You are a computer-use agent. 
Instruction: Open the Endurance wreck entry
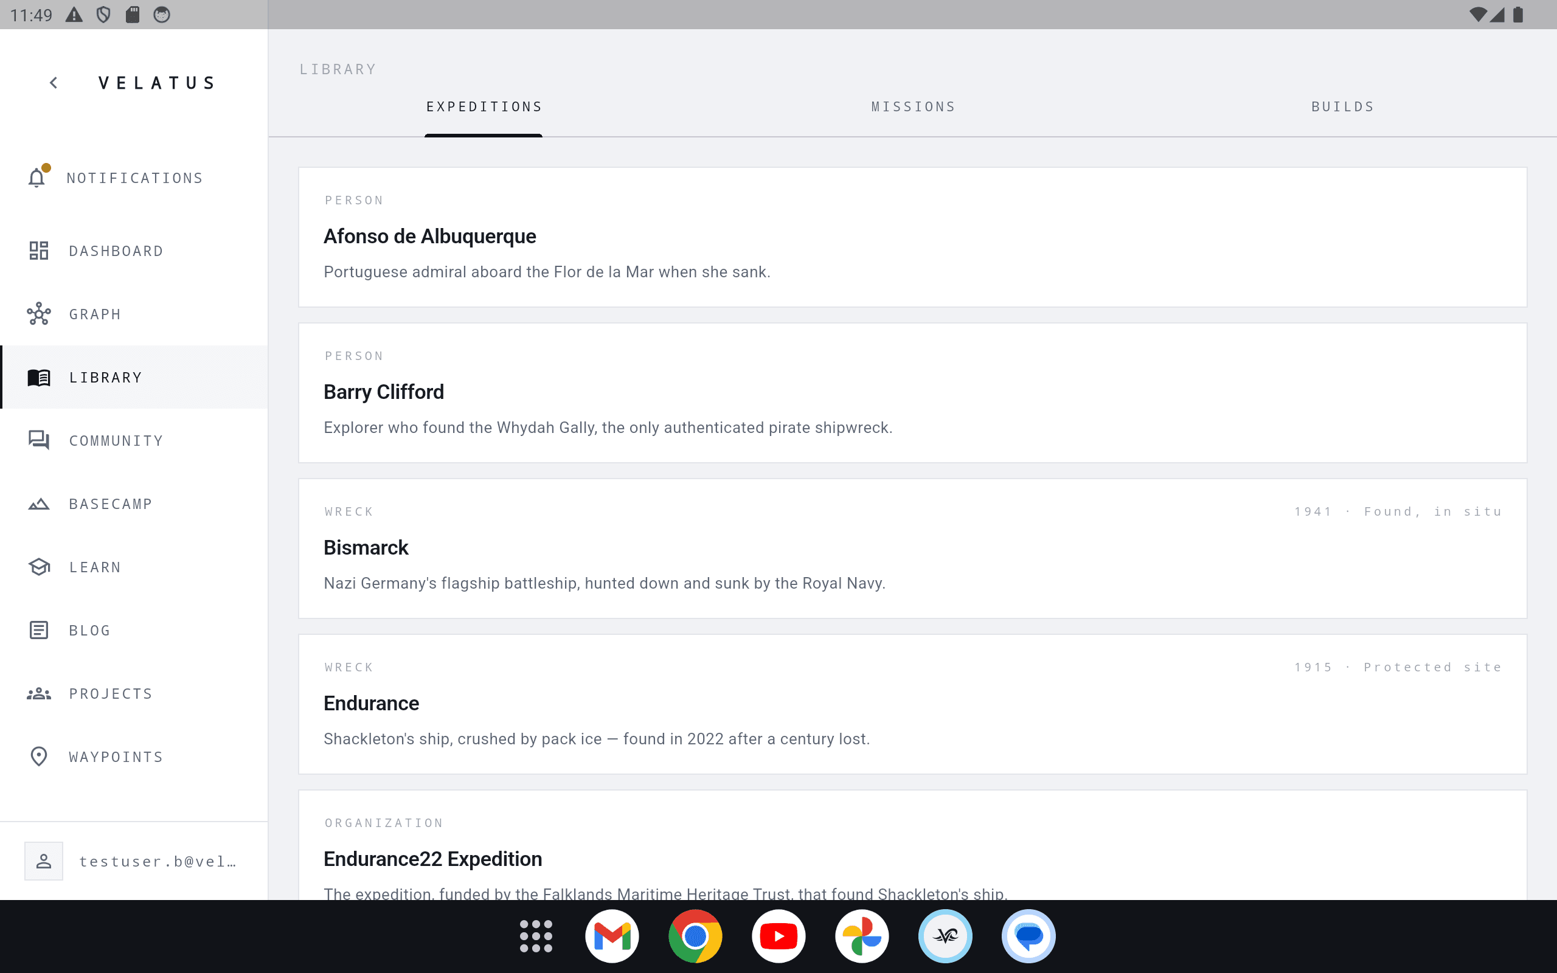(912, 705)
